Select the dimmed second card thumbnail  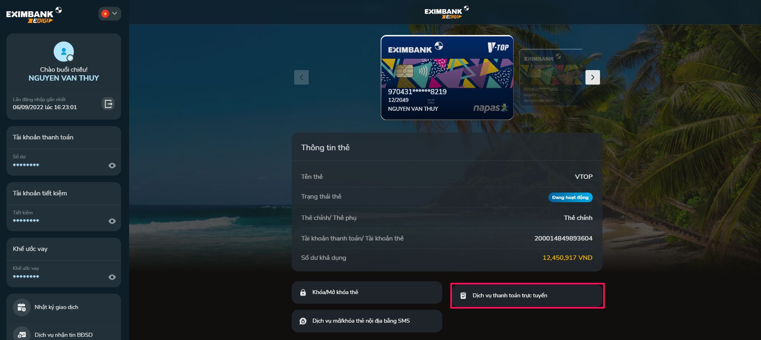(x=551, y=78)
